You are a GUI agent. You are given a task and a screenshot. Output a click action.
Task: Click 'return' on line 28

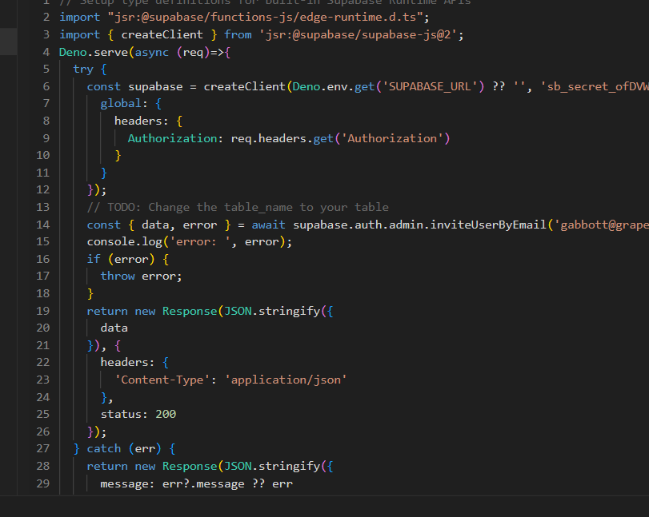[x=107, y=466]
